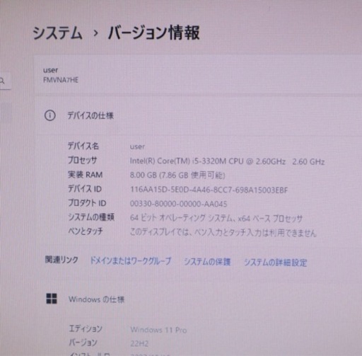Click the info circle icon beside デバイスの仕様

pos(50,115)
